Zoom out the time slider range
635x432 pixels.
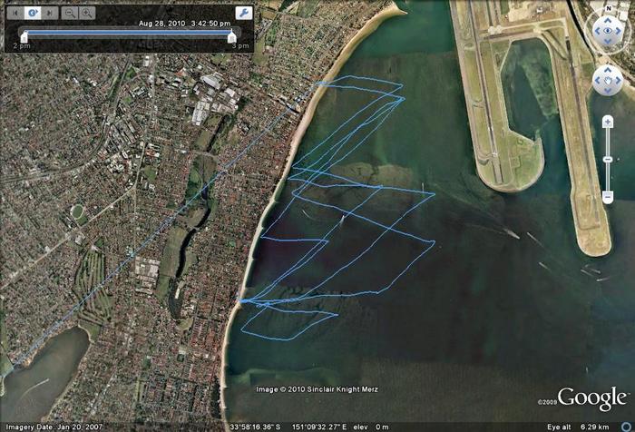coord(71,14)
